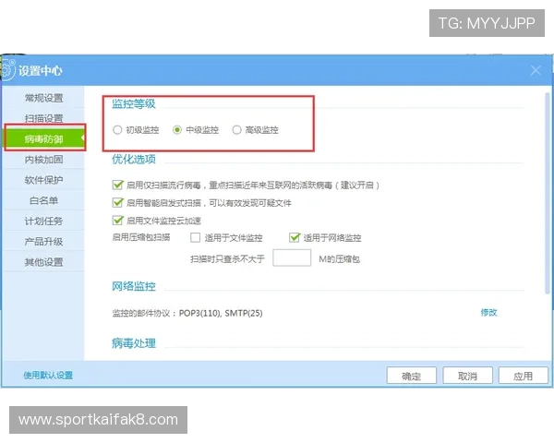Select 初级监控 radio button
Image resolution: width=554 pixels, height=443 pixels.
tap(117, 129)
